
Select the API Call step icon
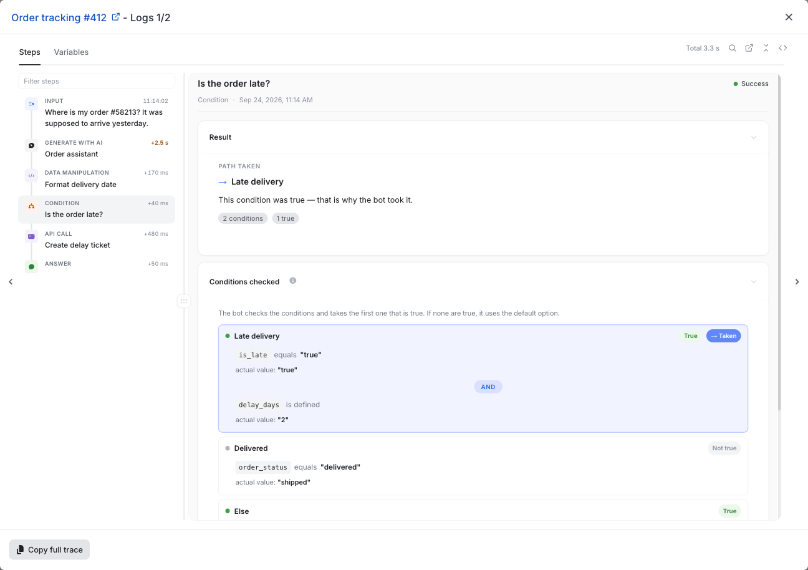pyautogui.click(x=31, y=236)
